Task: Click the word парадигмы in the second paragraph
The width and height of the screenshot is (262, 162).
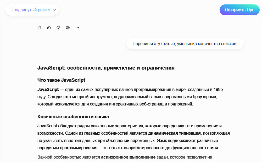Action: pyautogui.click(x=48, y=148)
